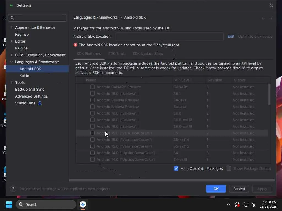The width and height of the screenshot is (282, 211).
Task: Open Advanced Settings
Action: pos(31,96)
